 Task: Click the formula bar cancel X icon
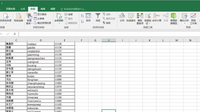pos(1,34)
